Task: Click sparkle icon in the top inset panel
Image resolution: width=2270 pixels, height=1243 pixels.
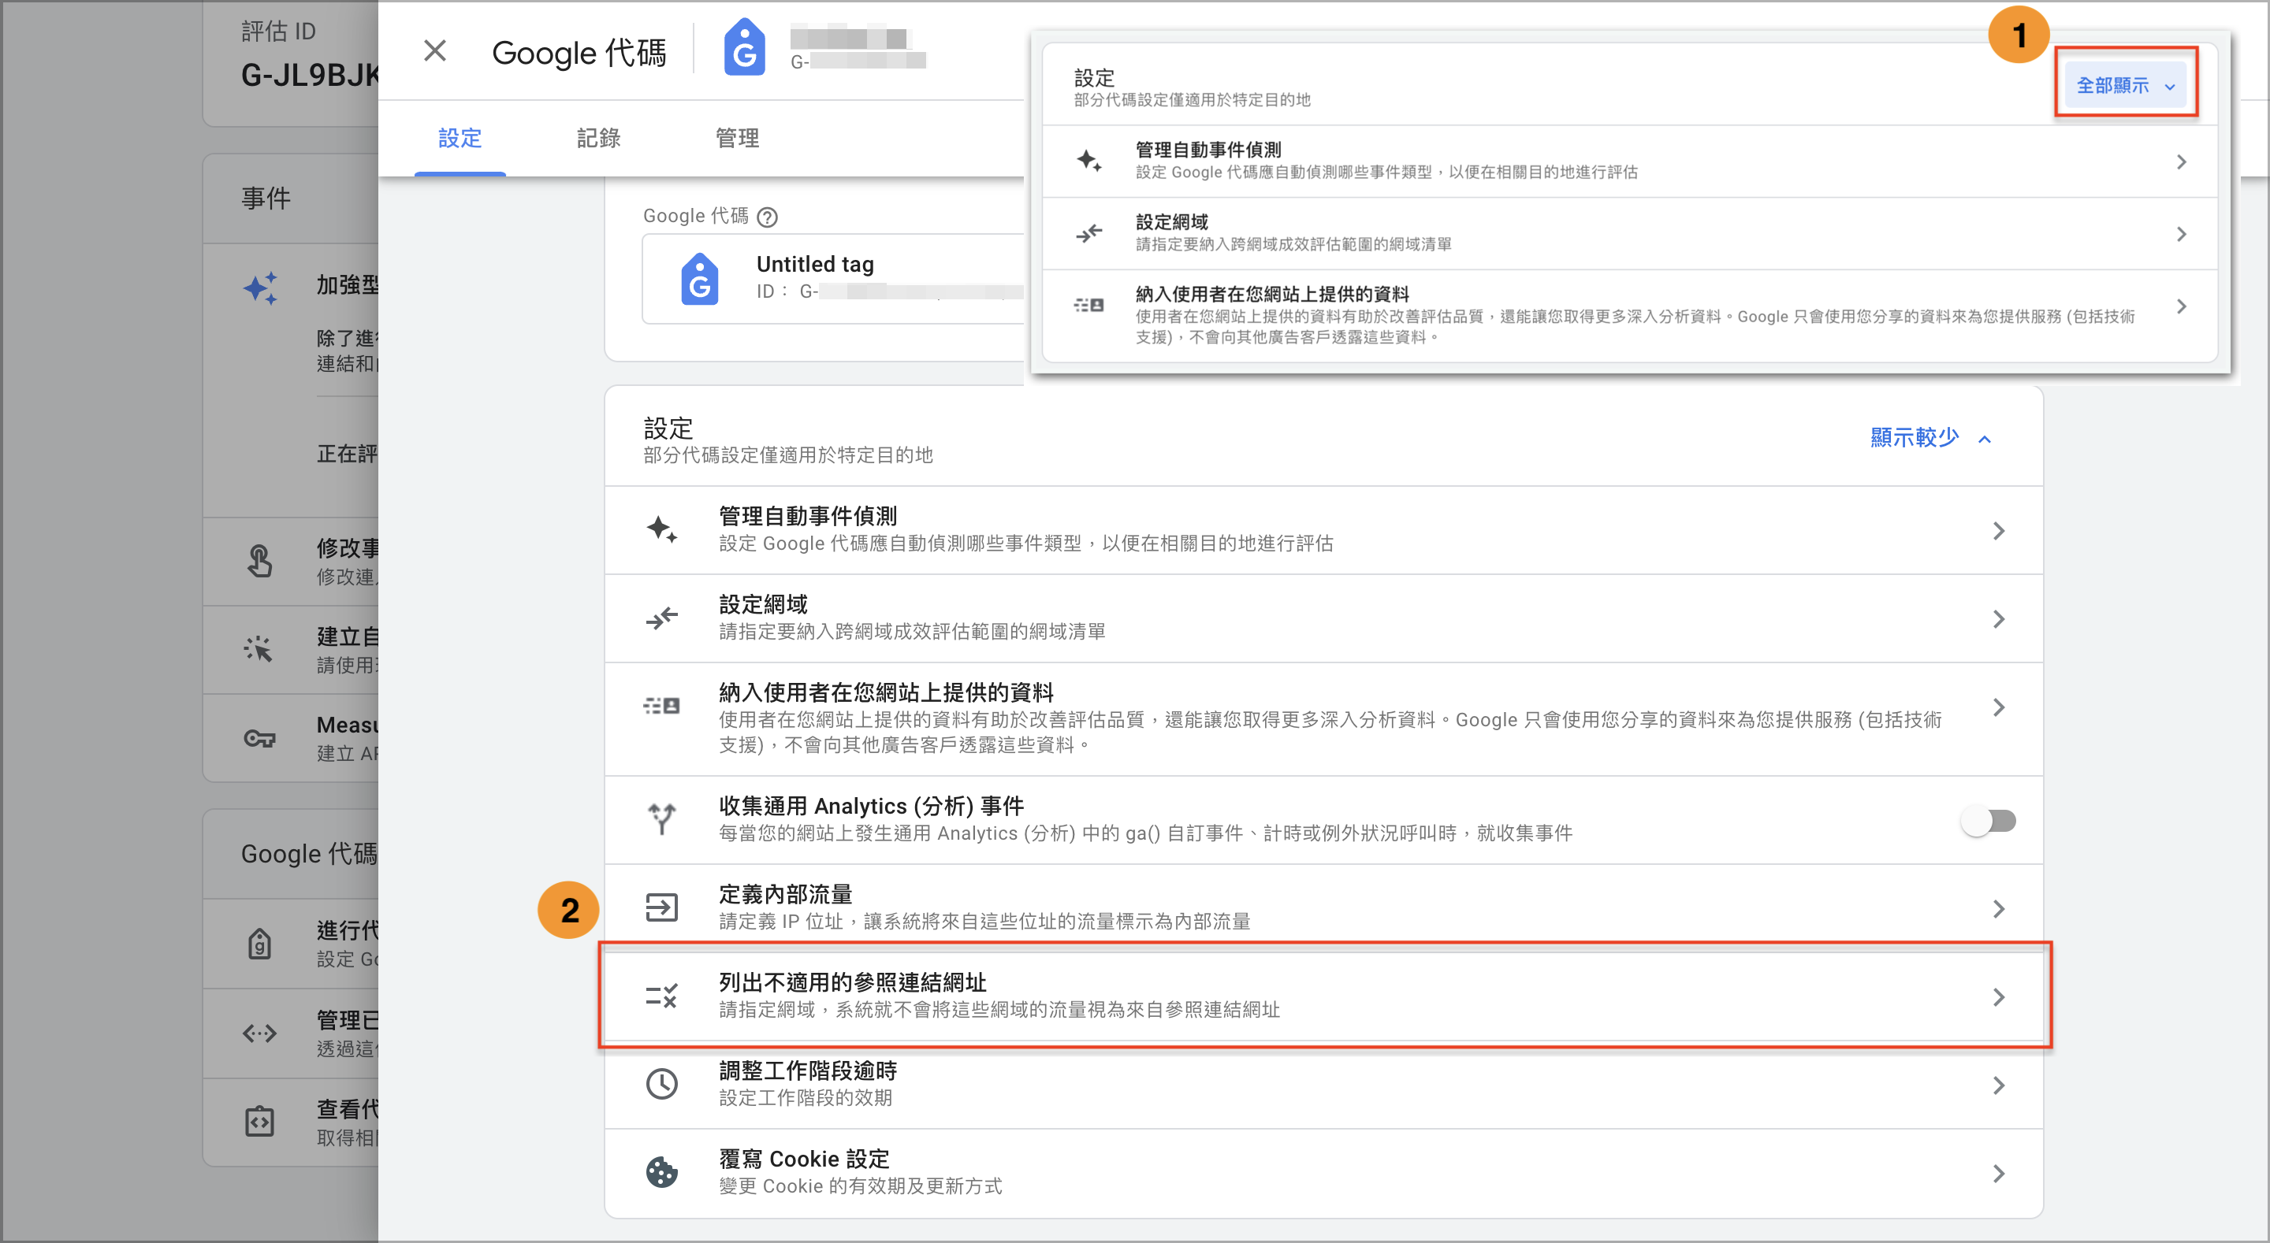Action: [x=1089, y=161]
